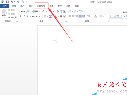Open the clipboard (剪贴板) pane launcher

[17, 21]
